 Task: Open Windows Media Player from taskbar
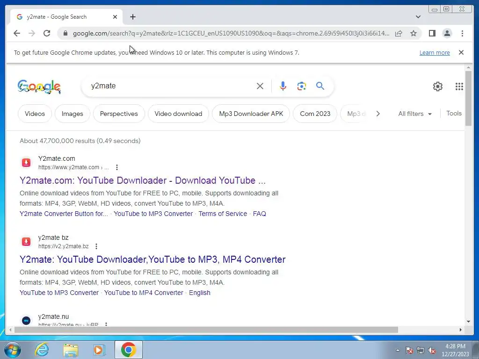pyautogui.click(x=99, y=350)
